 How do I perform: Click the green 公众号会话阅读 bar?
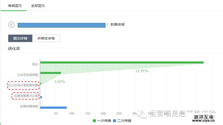[51, 73]
